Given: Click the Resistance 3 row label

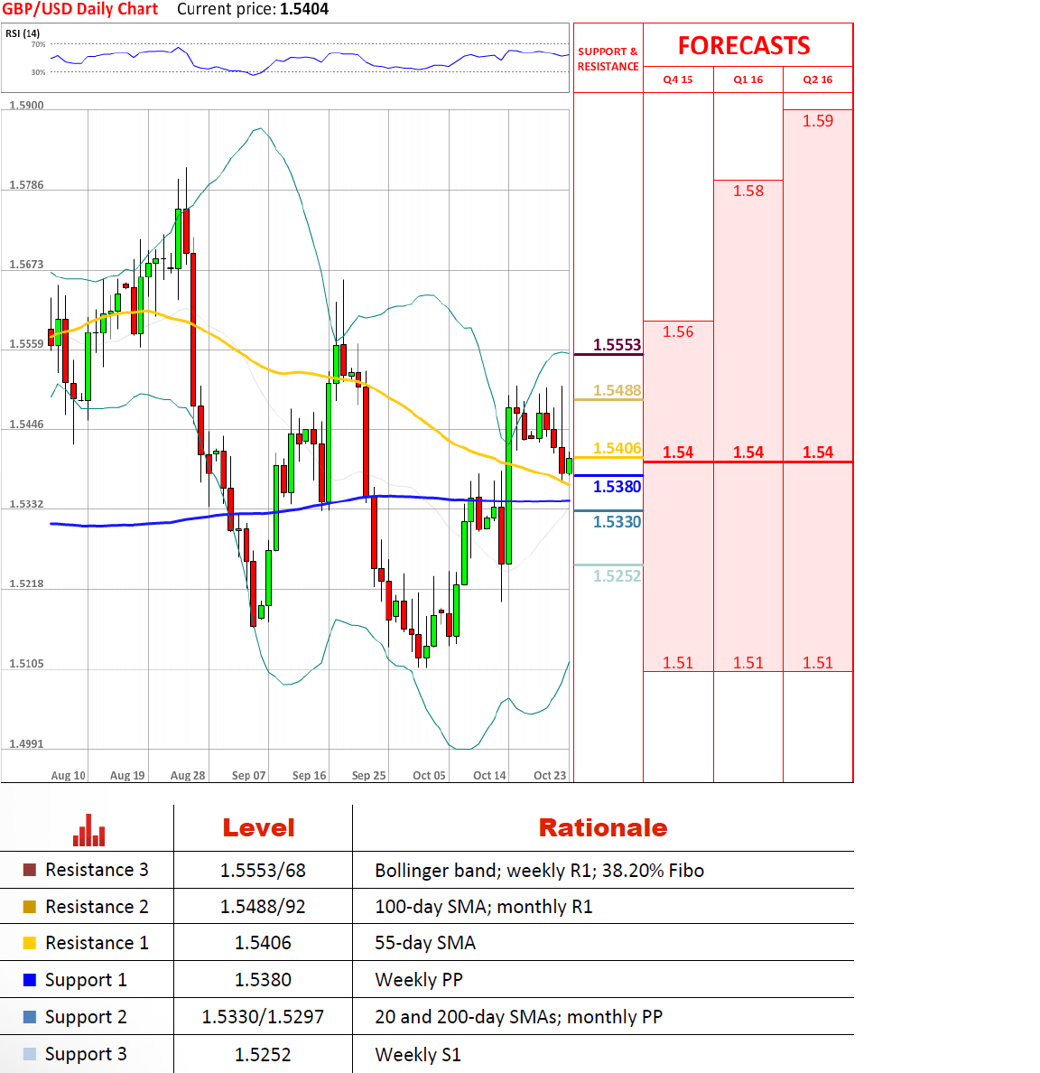Looking at the screenshot, I should click(97, 870).
